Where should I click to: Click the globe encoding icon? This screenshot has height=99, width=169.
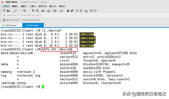click(x=55, y=11)
